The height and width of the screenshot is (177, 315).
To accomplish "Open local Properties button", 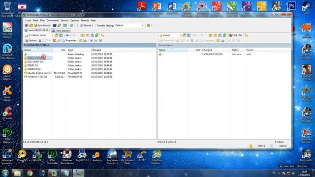I will click(x=69, y=40).
